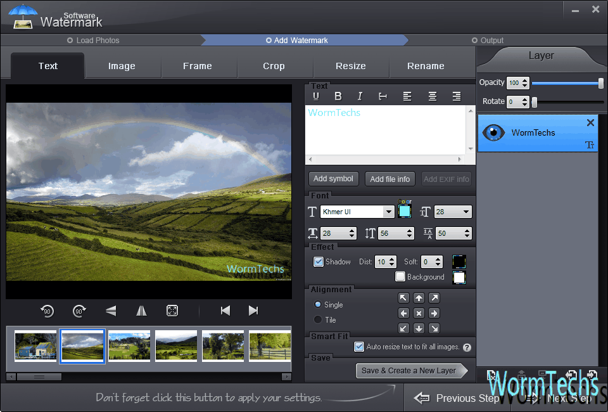
Task: Adjust the text height 56 stepper
Action: (x=410, y=233)
